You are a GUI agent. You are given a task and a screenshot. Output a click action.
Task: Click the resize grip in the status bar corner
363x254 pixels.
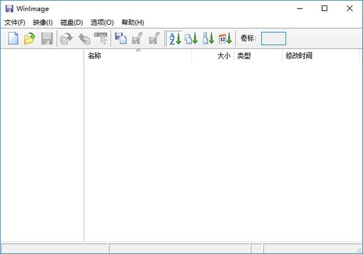pos(359,250)
